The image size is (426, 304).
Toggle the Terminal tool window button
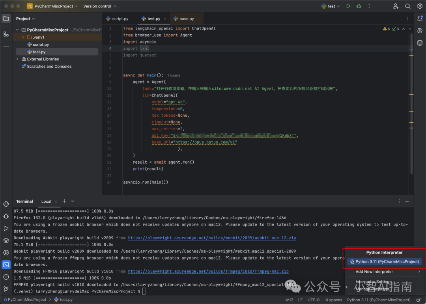point(6,265)
